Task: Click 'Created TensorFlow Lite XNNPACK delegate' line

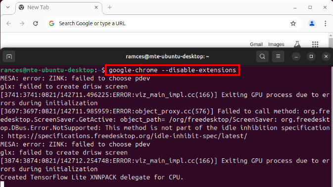Action: click(x=92, y=177)
